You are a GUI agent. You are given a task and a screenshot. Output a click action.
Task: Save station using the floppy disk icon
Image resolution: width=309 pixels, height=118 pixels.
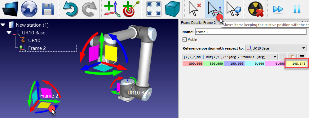coord(48,9)
